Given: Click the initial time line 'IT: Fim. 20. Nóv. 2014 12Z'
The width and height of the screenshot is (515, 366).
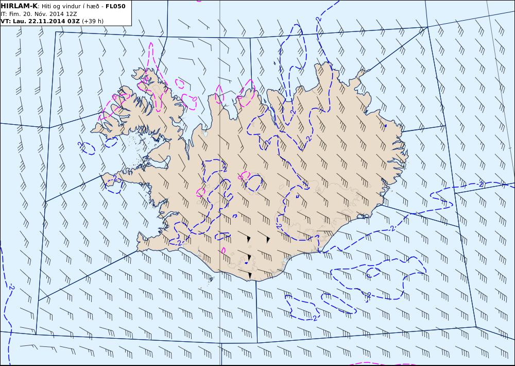Looking at the screenshot, I should [x=39, y=14].
